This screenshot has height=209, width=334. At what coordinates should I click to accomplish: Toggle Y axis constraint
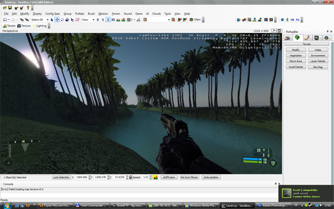tap(103, 20)
